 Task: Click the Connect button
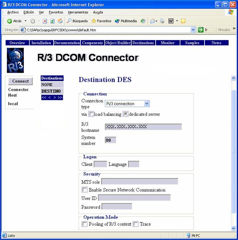[x=20, y=81]
